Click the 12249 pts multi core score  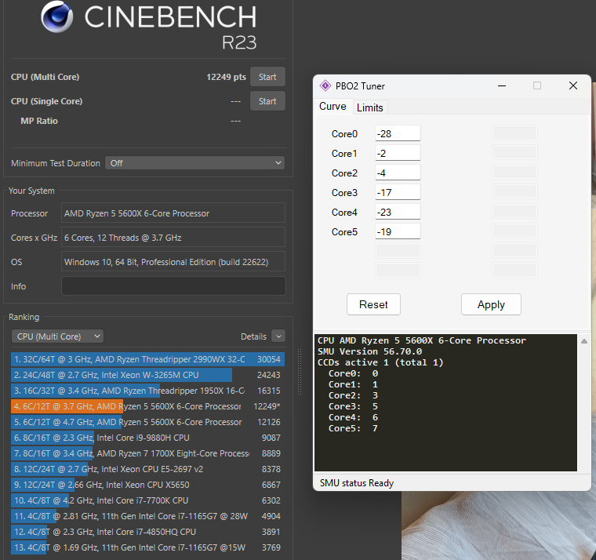[x=226, y=77]
